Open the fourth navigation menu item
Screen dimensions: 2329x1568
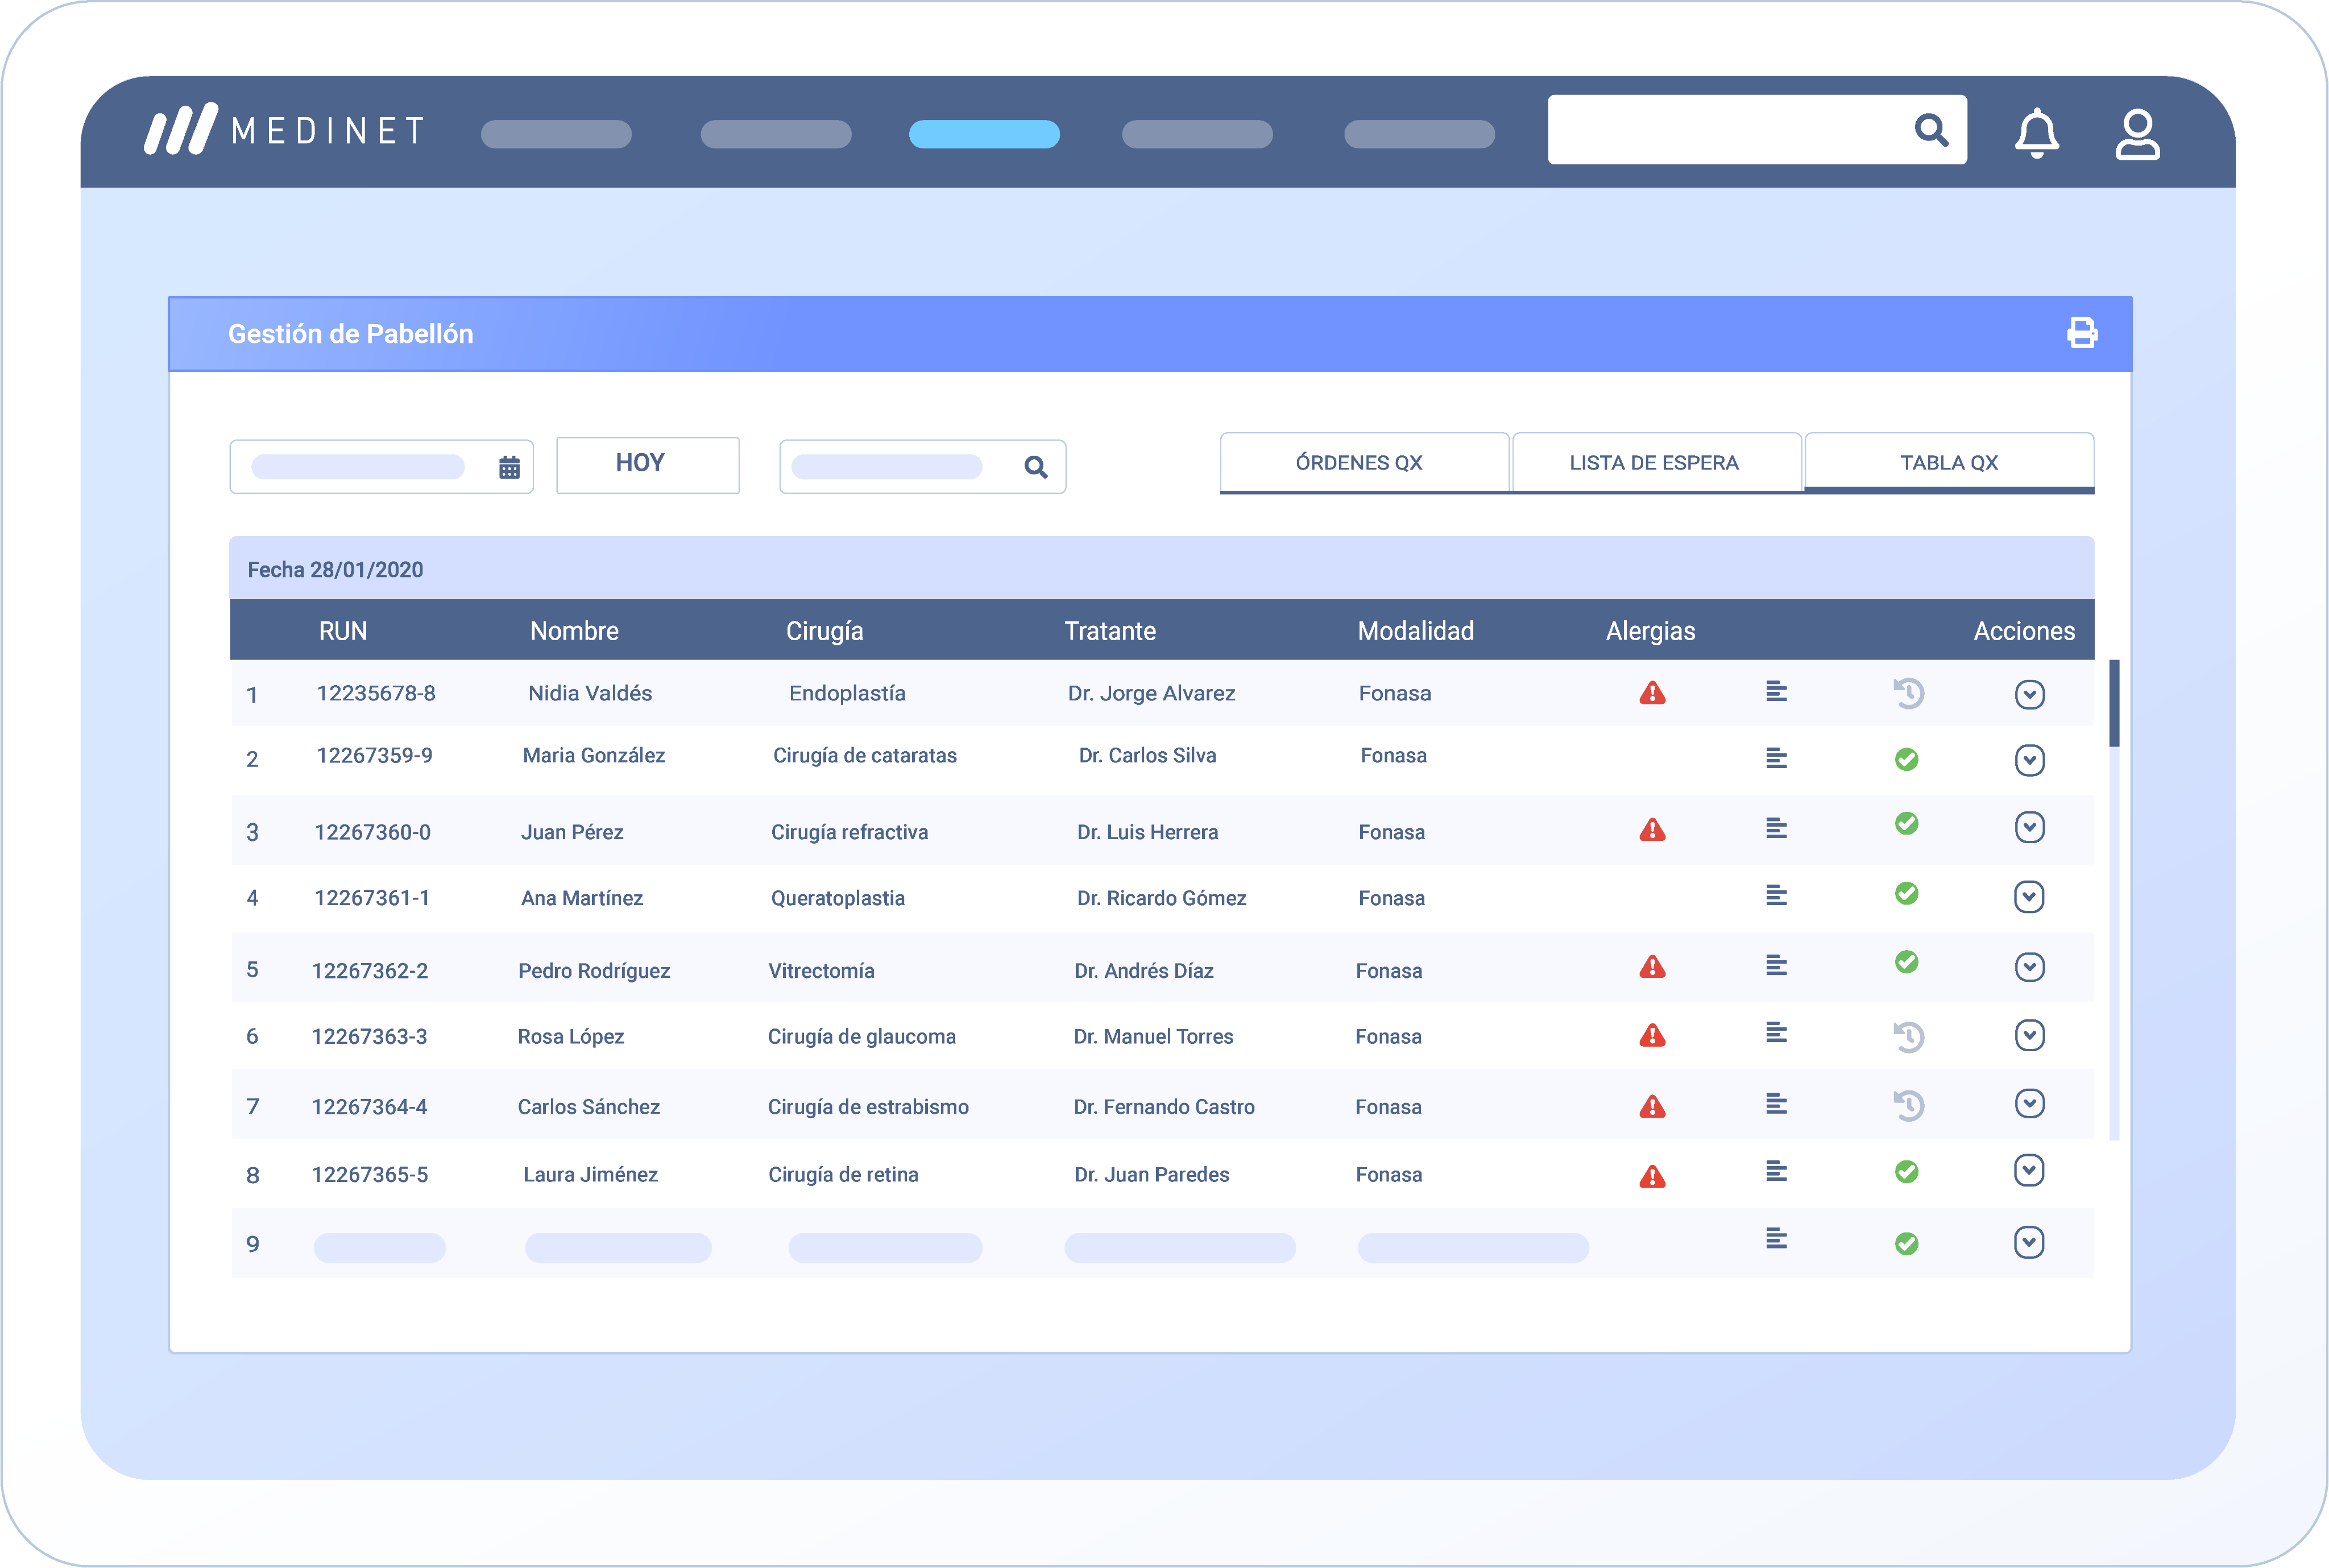pyautogui.click(x=1197, y=134)
